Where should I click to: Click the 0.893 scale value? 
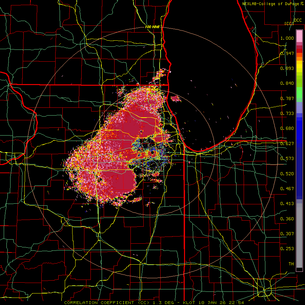tap(287, 68)
